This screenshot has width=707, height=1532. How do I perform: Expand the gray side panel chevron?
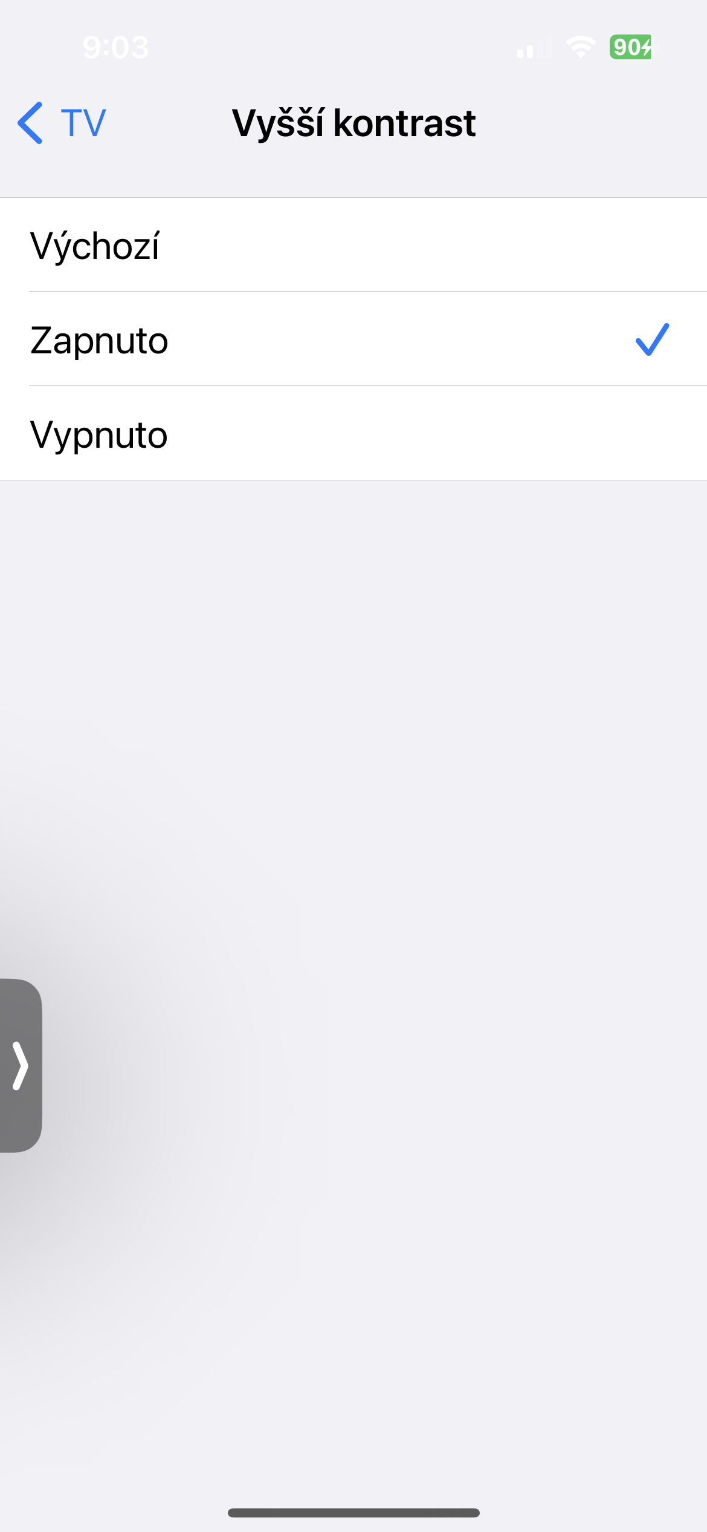[x=21, y=1066]
